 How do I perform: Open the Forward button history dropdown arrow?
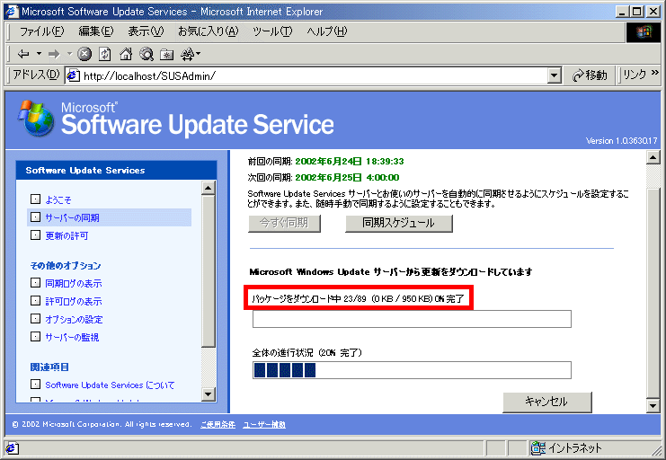(69, 54)
